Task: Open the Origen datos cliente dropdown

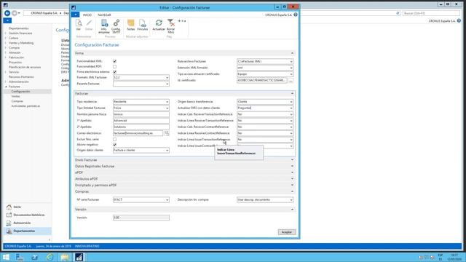Action: 167,151
